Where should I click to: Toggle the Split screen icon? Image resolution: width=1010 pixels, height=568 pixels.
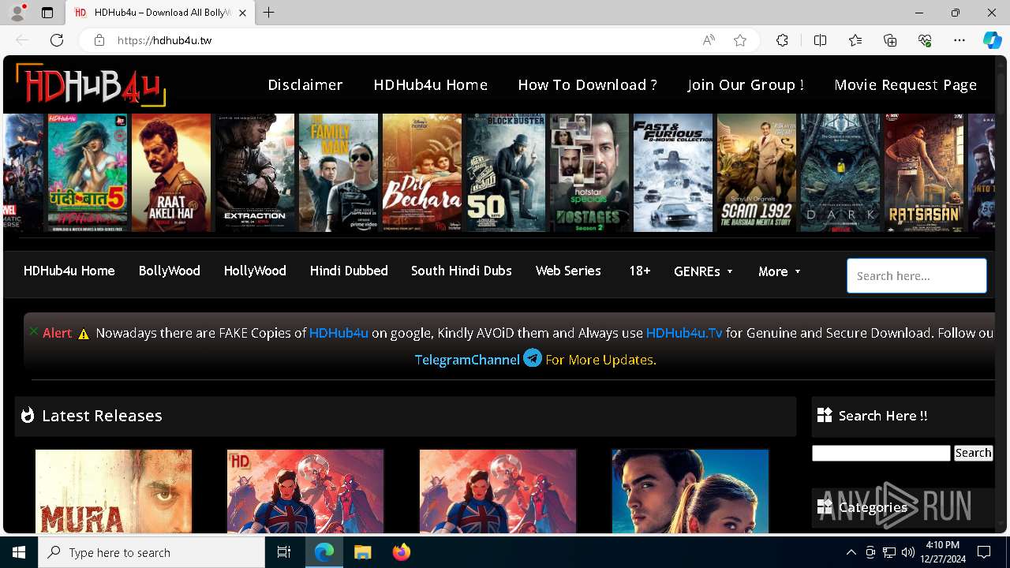click(x=820, y=40)
